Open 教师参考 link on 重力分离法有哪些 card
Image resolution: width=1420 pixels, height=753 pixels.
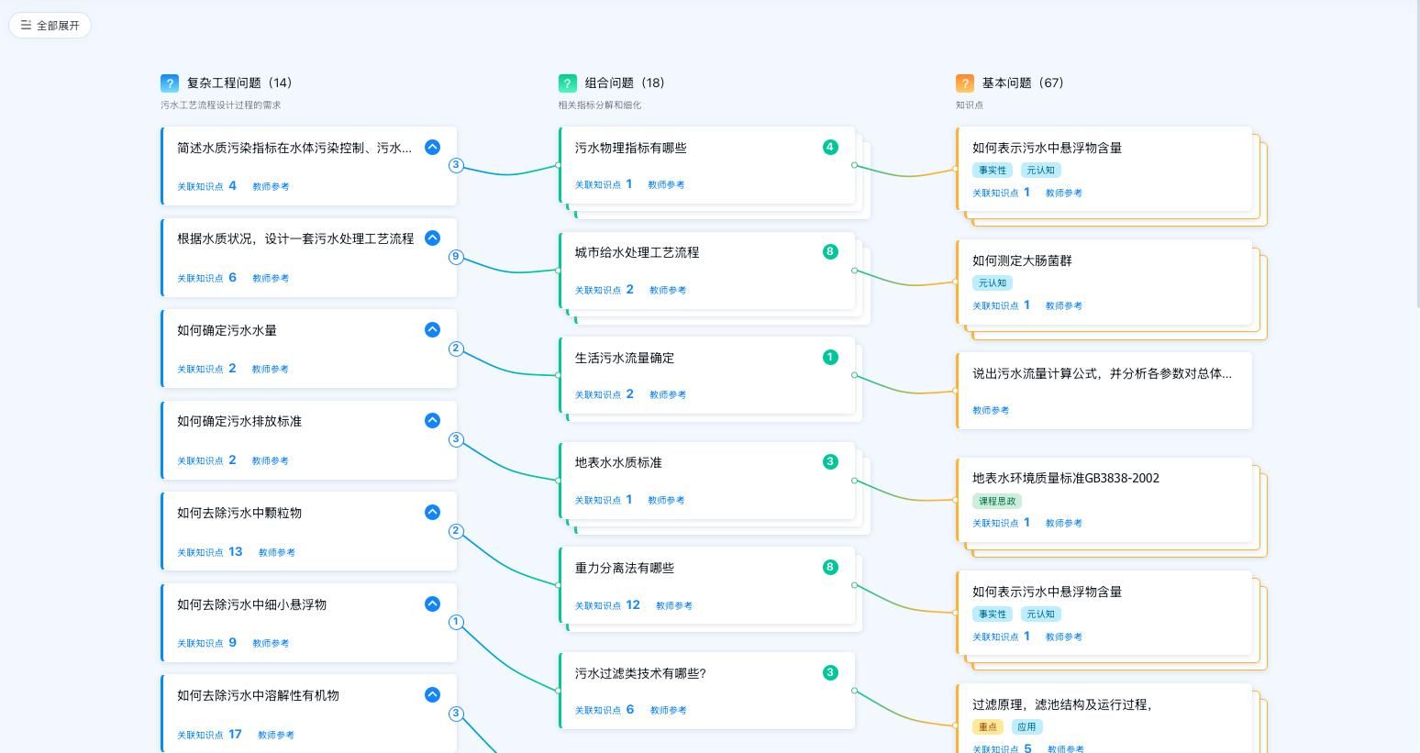[x=674, y=606]
